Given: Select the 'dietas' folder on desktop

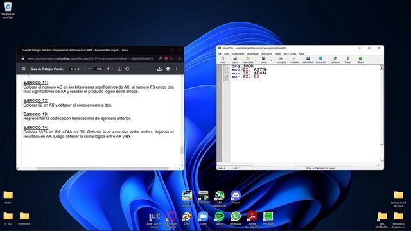Looking at the screenshot, I should point(8,198).
